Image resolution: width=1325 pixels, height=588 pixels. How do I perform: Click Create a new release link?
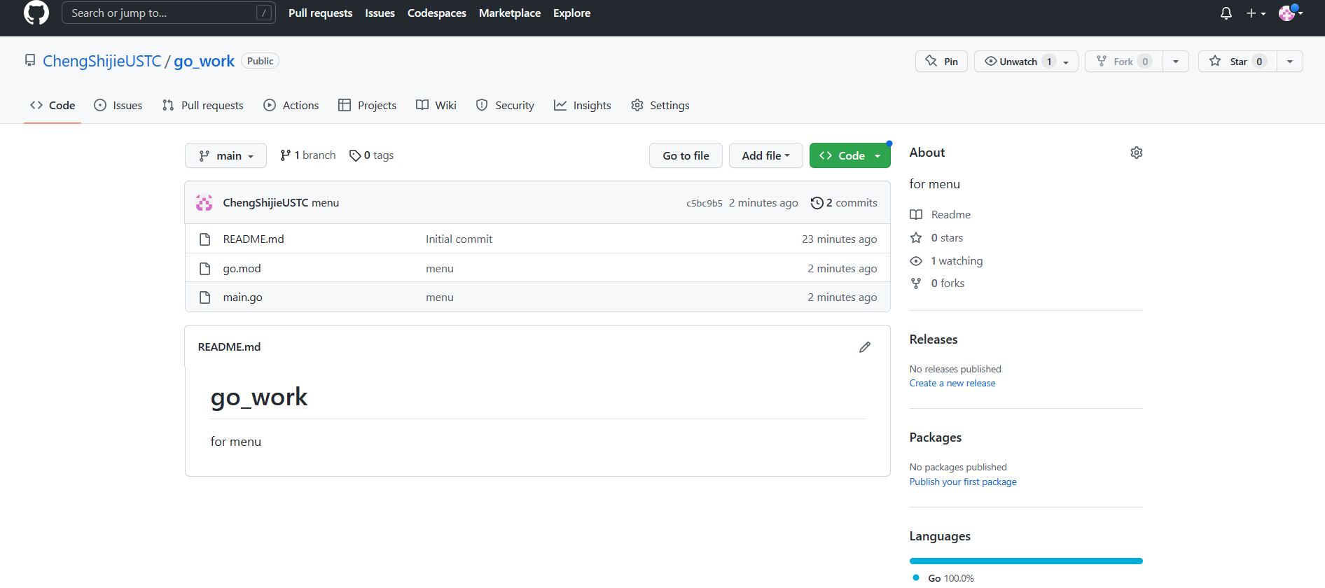click(952, 384)
